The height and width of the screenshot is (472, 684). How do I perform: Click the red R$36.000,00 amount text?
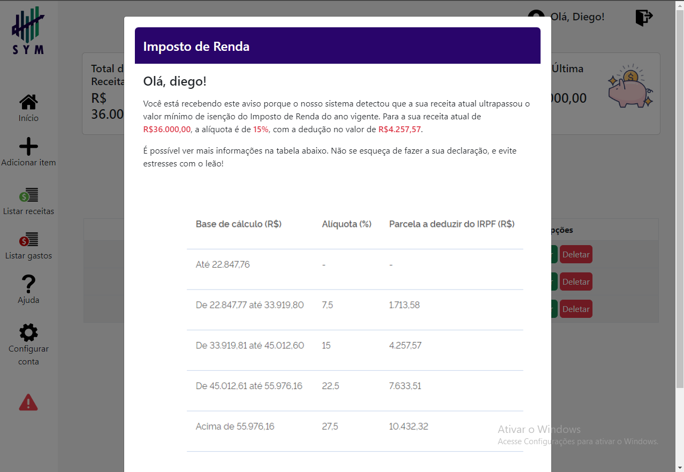pyautogui.click(x=167, y=130)
